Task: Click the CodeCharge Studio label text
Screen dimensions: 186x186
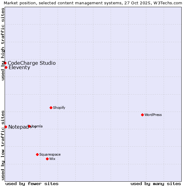Action: [32, 63]
